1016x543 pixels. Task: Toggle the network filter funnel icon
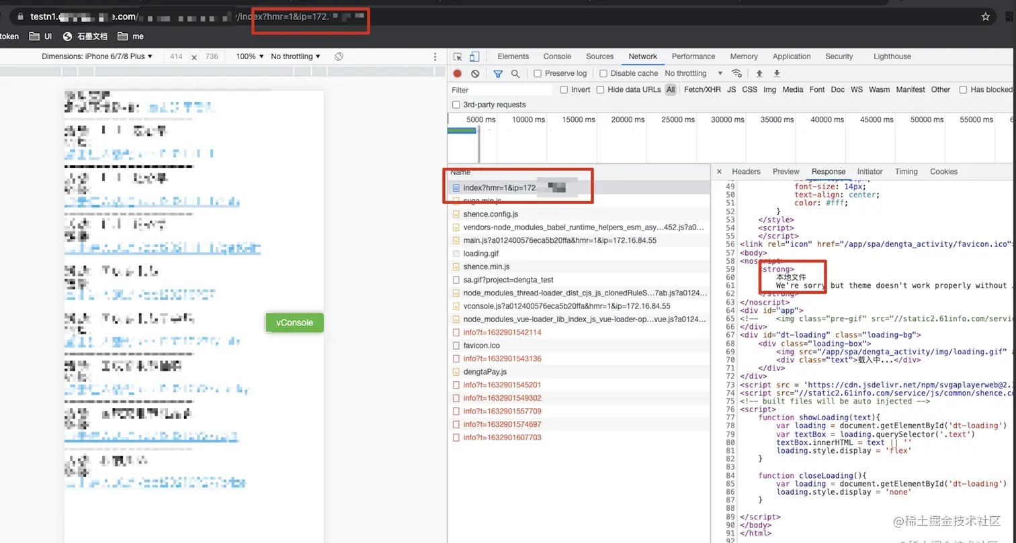498,74
